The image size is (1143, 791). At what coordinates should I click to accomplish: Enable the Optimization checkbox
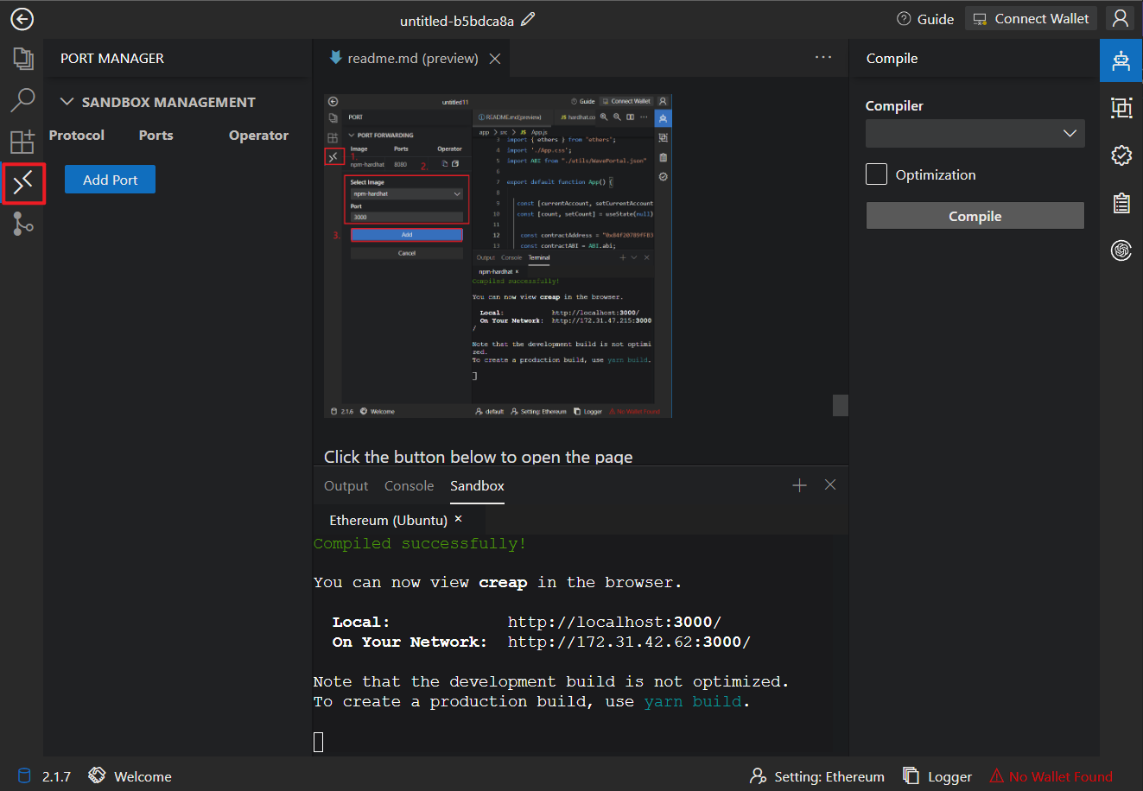[x=876, y=174]
